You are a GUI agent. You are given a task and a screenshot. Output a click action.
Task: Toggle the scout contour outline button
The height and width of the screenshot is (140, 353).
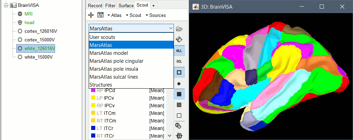point(179,72)
